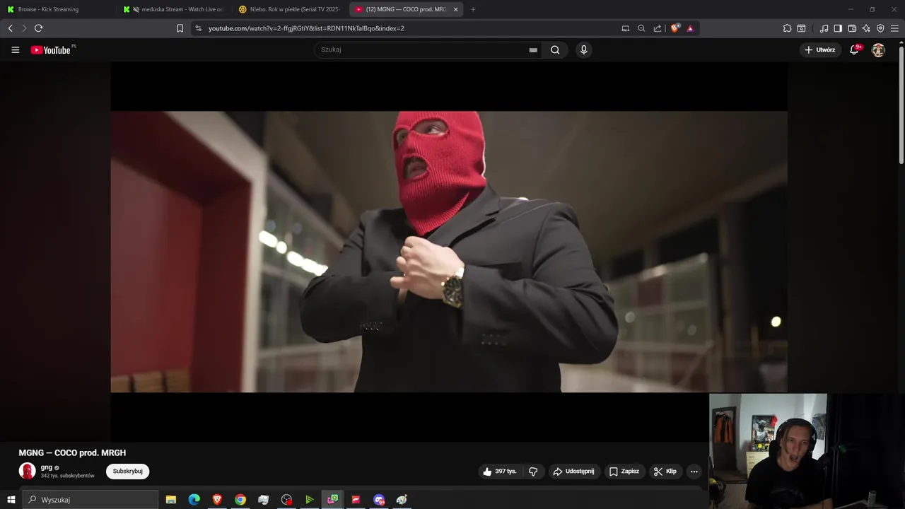Image resolution: width=905 pixels, height=509 pixels.
Task: Toggle the browser sidebar panel
Action: (838, 28)
